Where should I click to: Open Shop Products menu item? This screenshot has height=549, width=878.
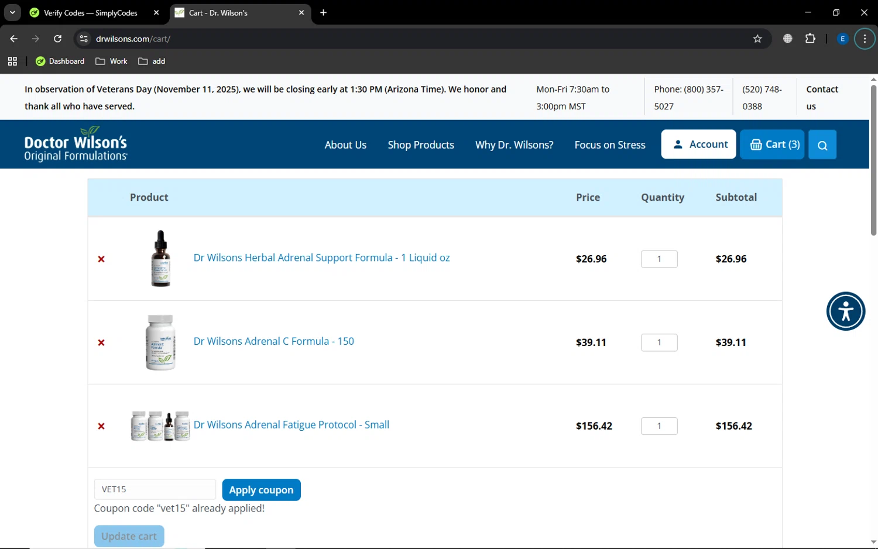click(x=421, y=145)
